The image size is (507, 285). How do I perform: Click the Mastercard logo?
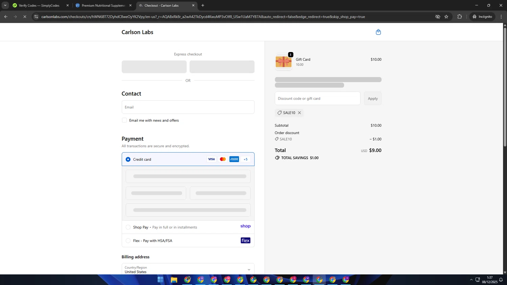tap(223, 159)
